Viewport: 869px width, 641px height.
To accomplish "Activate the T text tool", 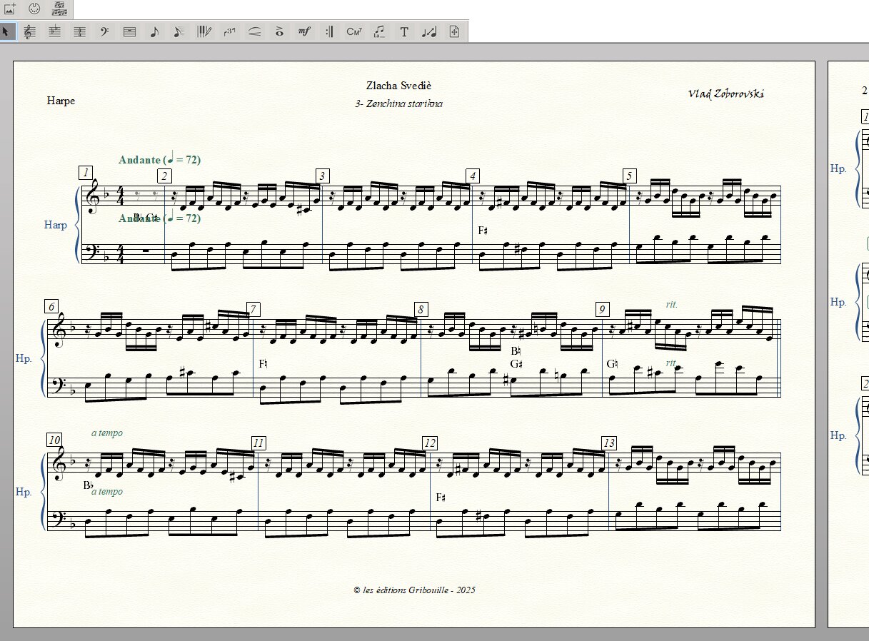I will 404,31.
